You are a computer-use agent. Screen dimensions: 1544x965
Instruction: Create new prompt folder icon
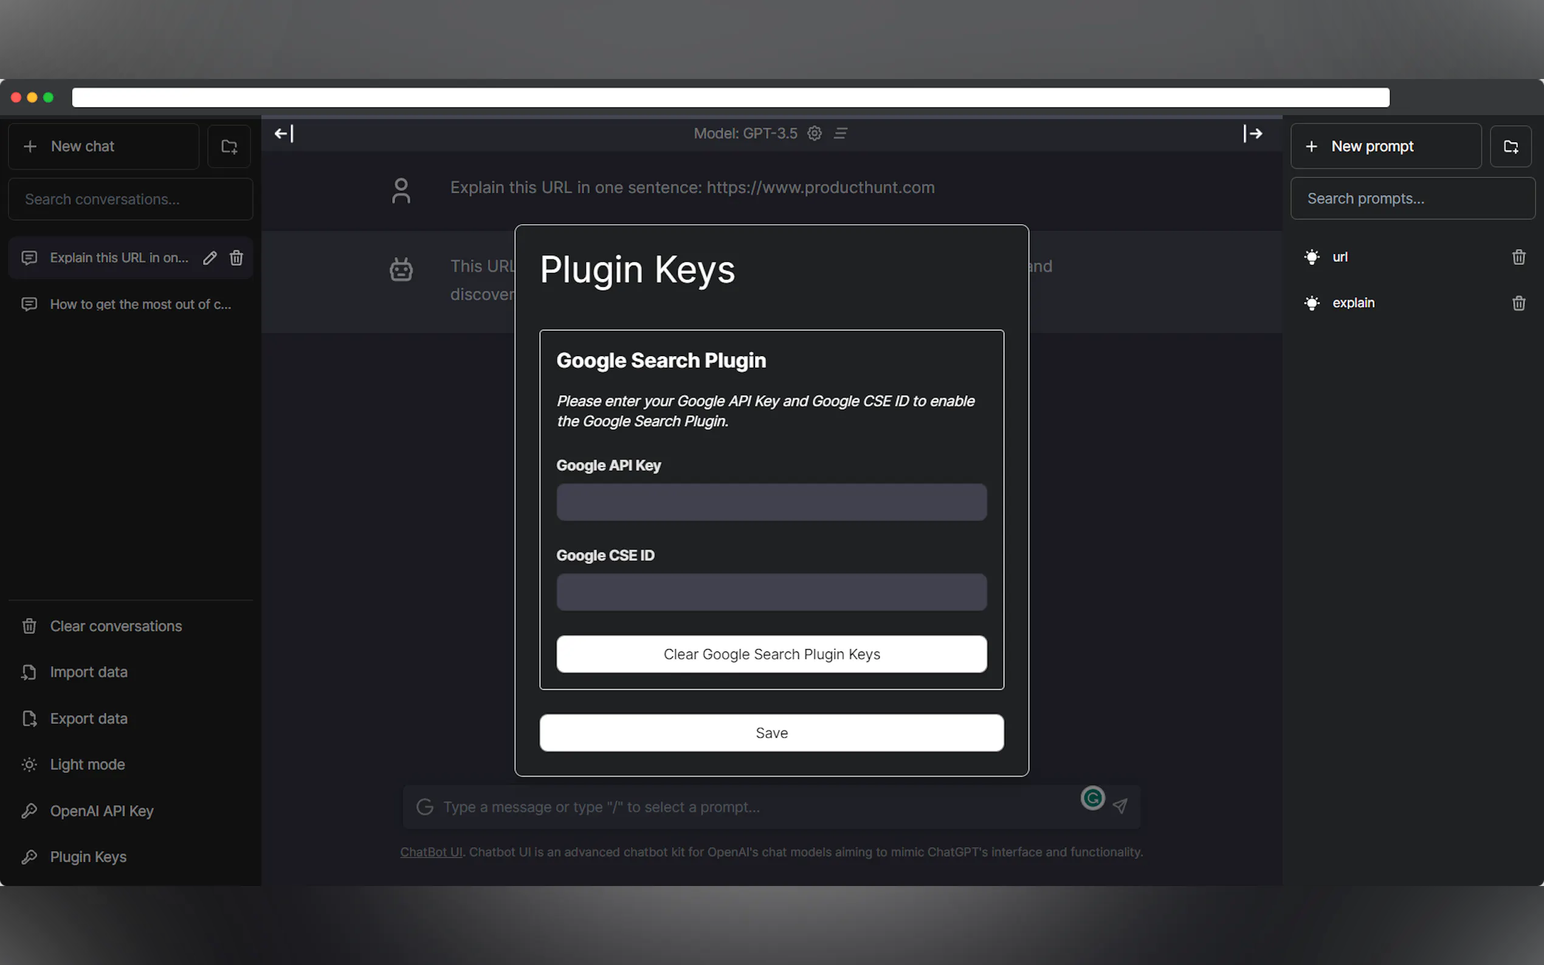coord(1510,147)
